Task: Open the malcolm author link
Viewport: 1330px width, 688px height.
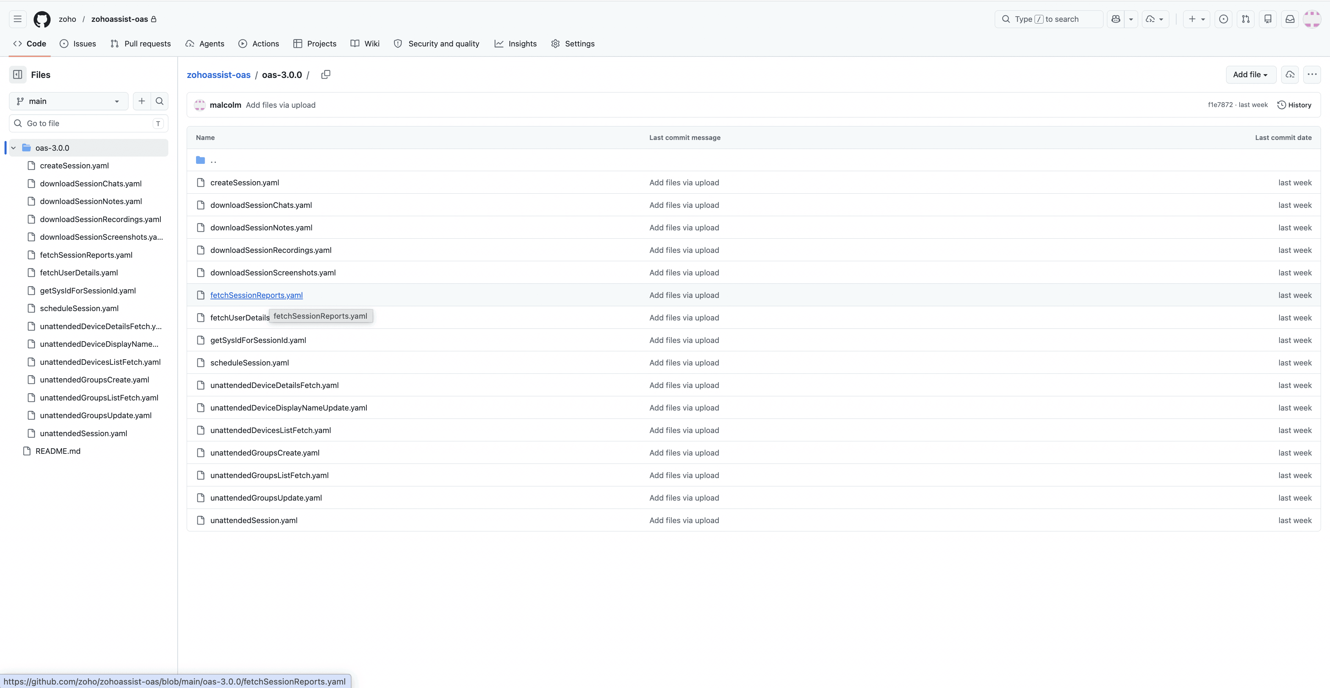Action: pos(225,105)
